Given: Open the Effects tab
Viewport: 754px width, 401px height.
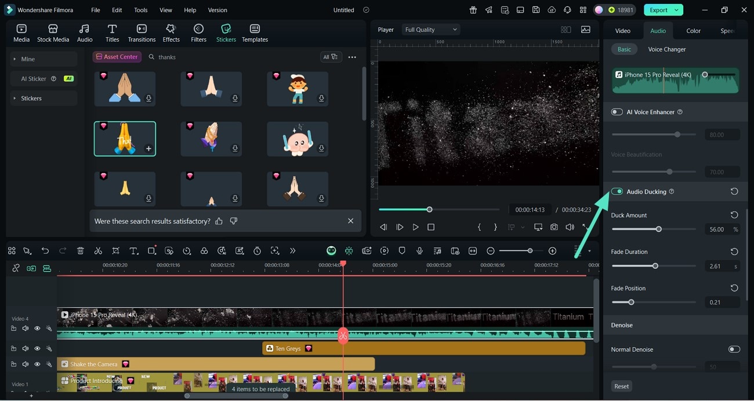Looking at the screenshot, I should click(171, 33).
